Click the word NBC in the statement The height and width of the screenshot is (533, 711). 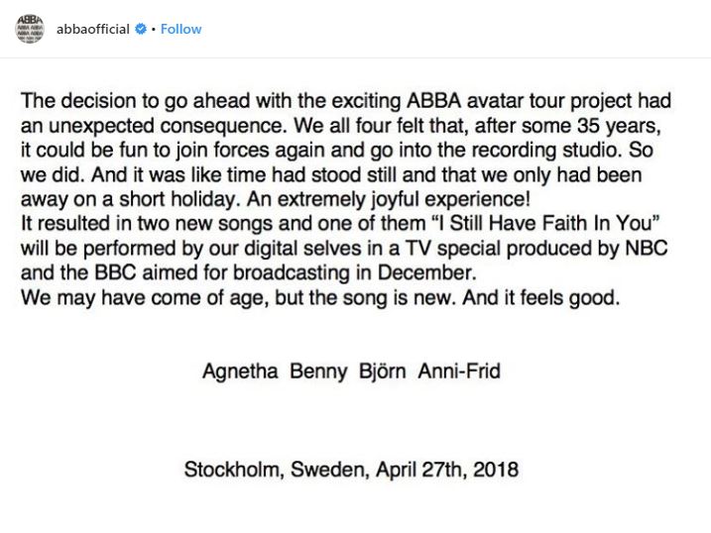pos(647,248)
